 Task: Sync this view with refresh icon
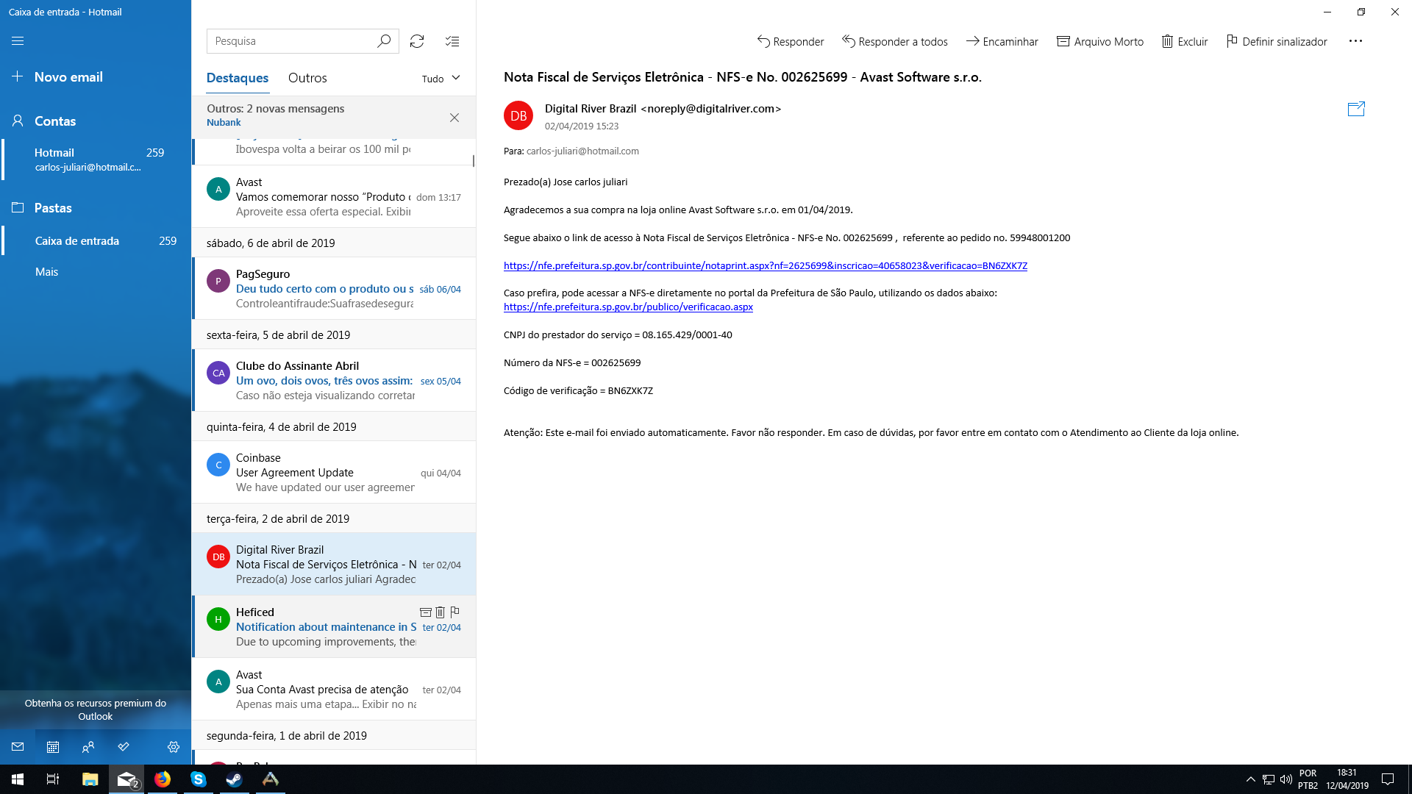coord(417,41)
